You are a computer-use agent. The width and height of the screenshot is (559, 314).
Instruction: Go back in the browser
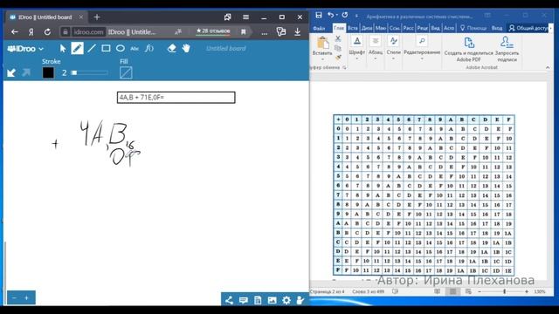click(x=15, y=32)
